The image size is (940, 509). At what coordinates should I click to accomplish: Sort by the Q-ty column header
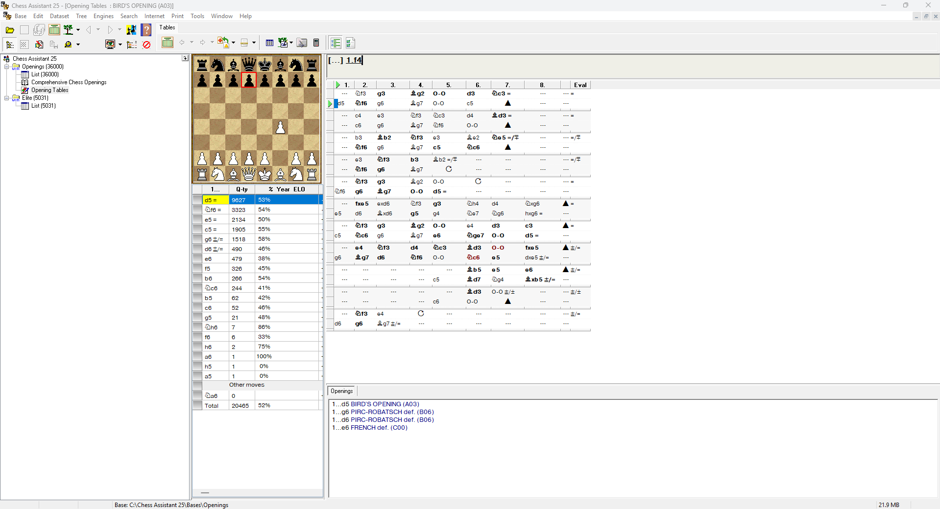point(241,189)
